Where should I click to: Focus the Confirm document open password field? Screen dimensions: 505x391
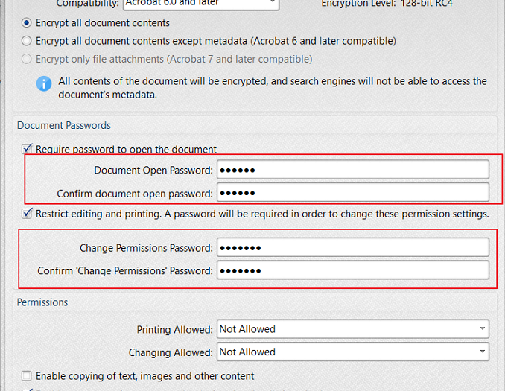[x=352, y=193]
